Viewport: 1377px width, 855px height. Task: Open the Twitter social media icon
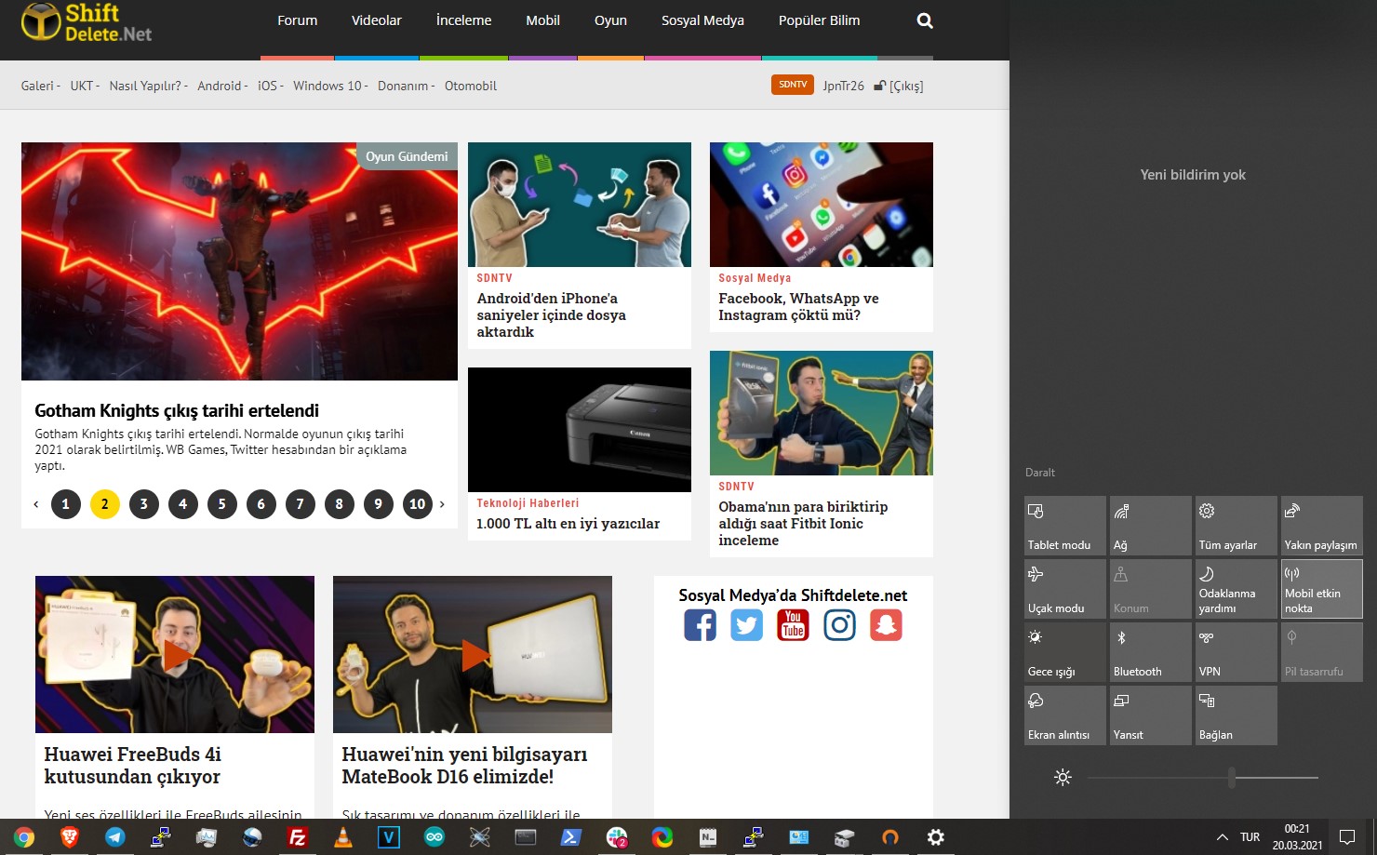(746, 625)
